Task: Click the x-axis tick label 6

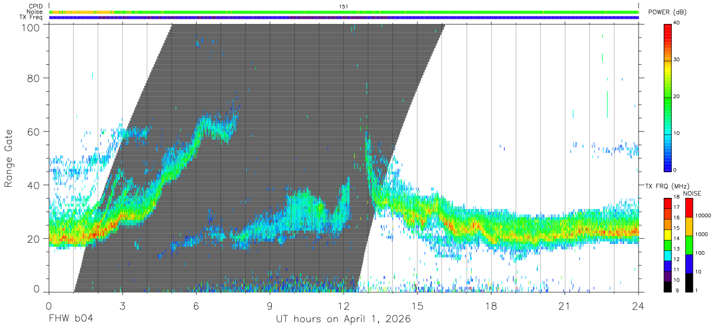Action: coord(196,306)
